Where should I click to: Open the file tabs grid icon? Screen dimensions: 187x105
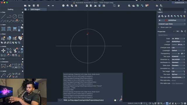click(25, 9)
